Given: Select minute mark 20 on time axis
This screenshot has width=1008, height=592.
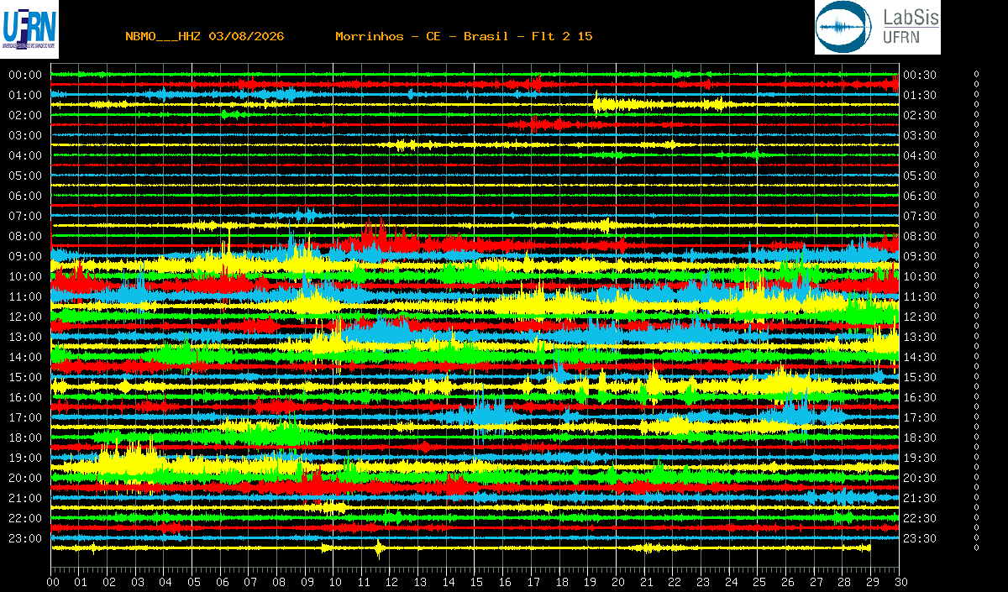Looking at the screenshot, I should 617,582.
